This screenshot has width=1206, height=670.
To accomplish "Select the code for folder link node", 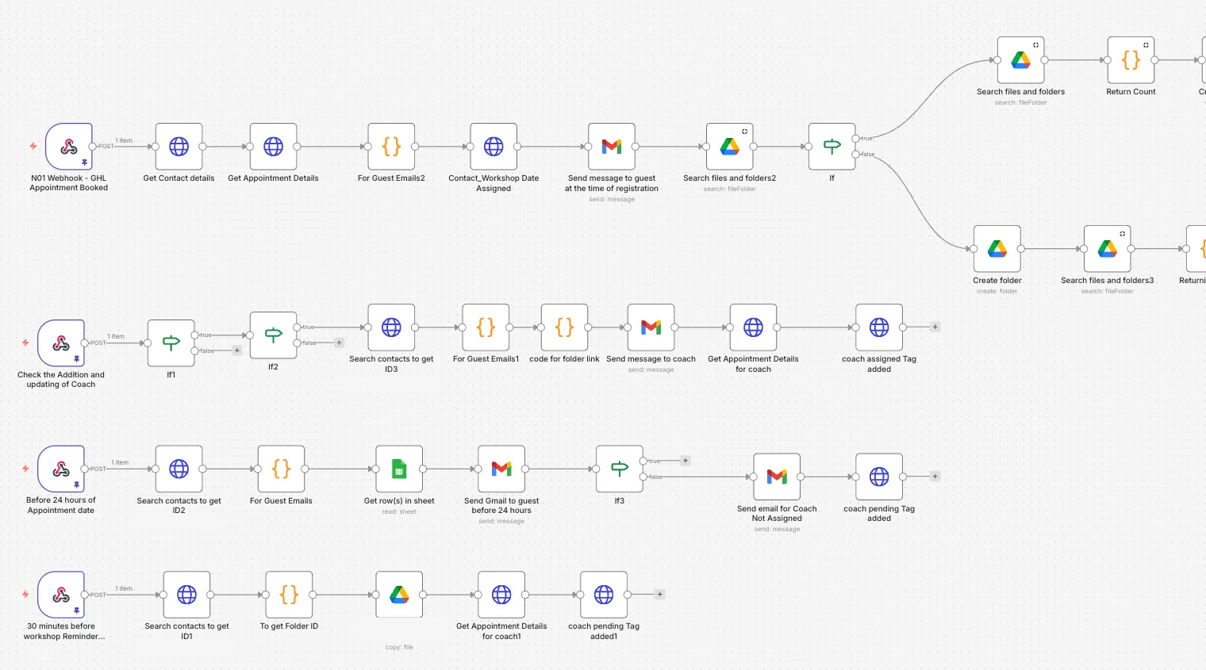I will [564, 327].
